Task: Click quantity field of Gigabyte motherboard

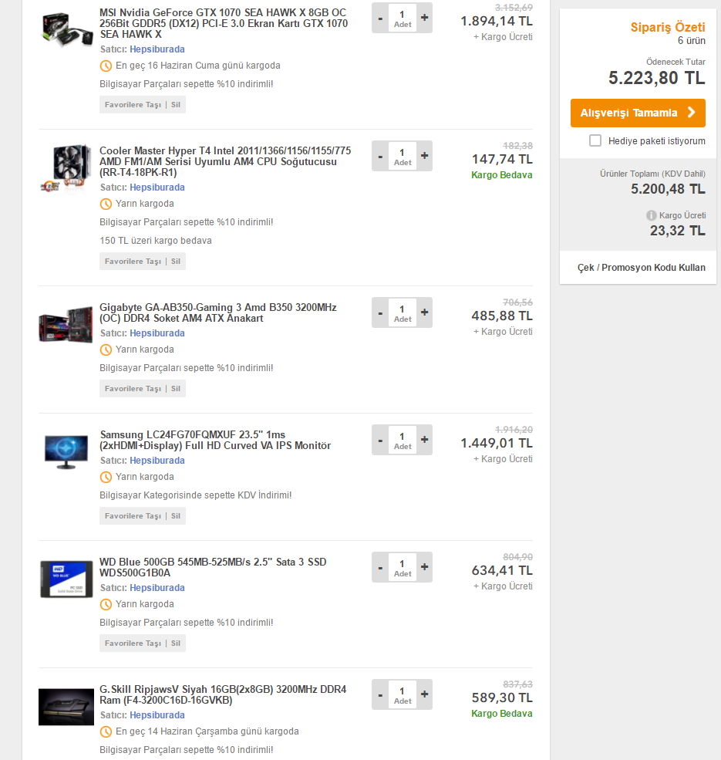Action: coord(403,312)
